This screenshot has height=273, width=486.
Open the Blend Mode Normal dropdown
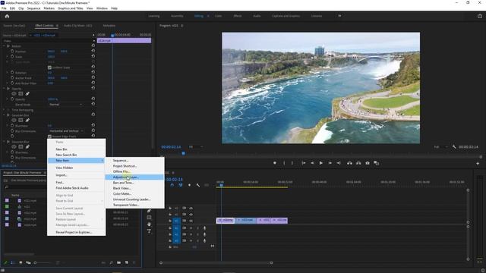point(66,105)
